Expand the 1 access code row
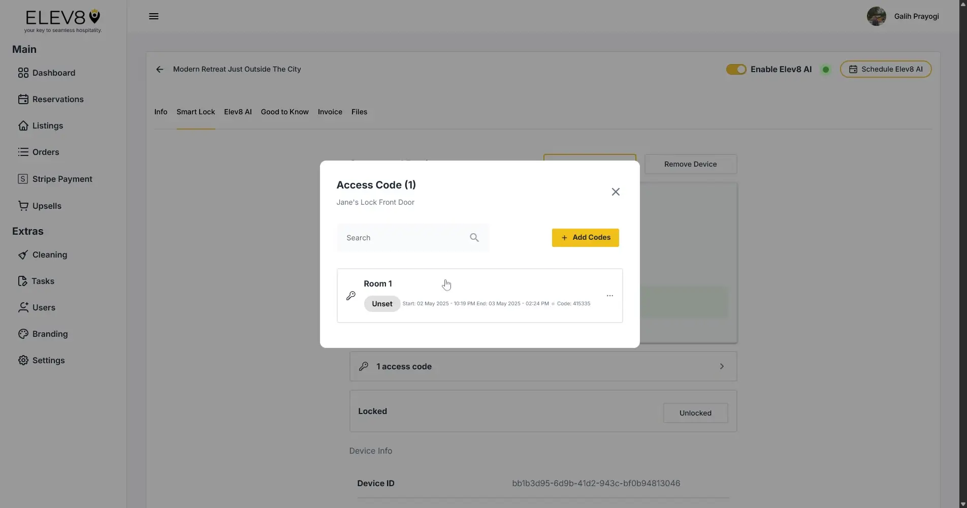 click(x=542, y=366)
